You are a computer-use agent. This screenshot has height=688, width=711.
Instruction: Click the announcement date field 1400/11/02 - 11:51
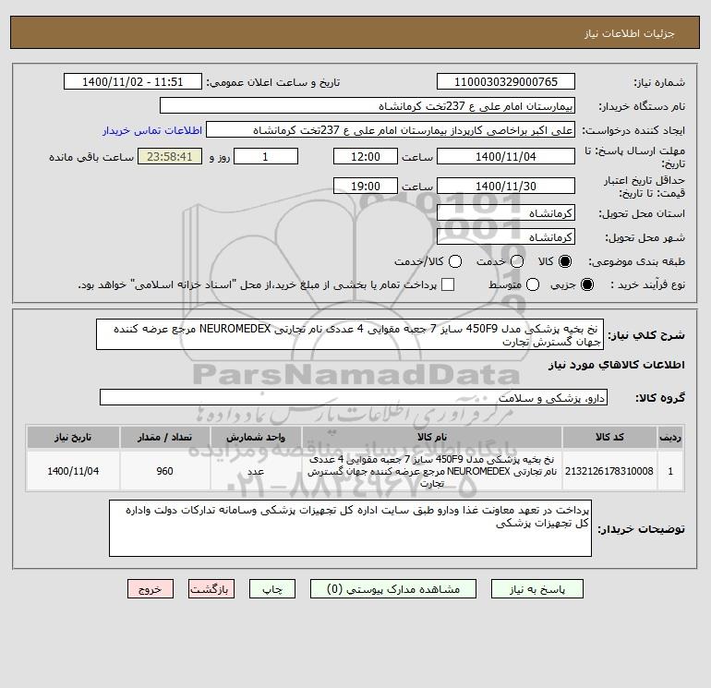[x=133, y=81]
